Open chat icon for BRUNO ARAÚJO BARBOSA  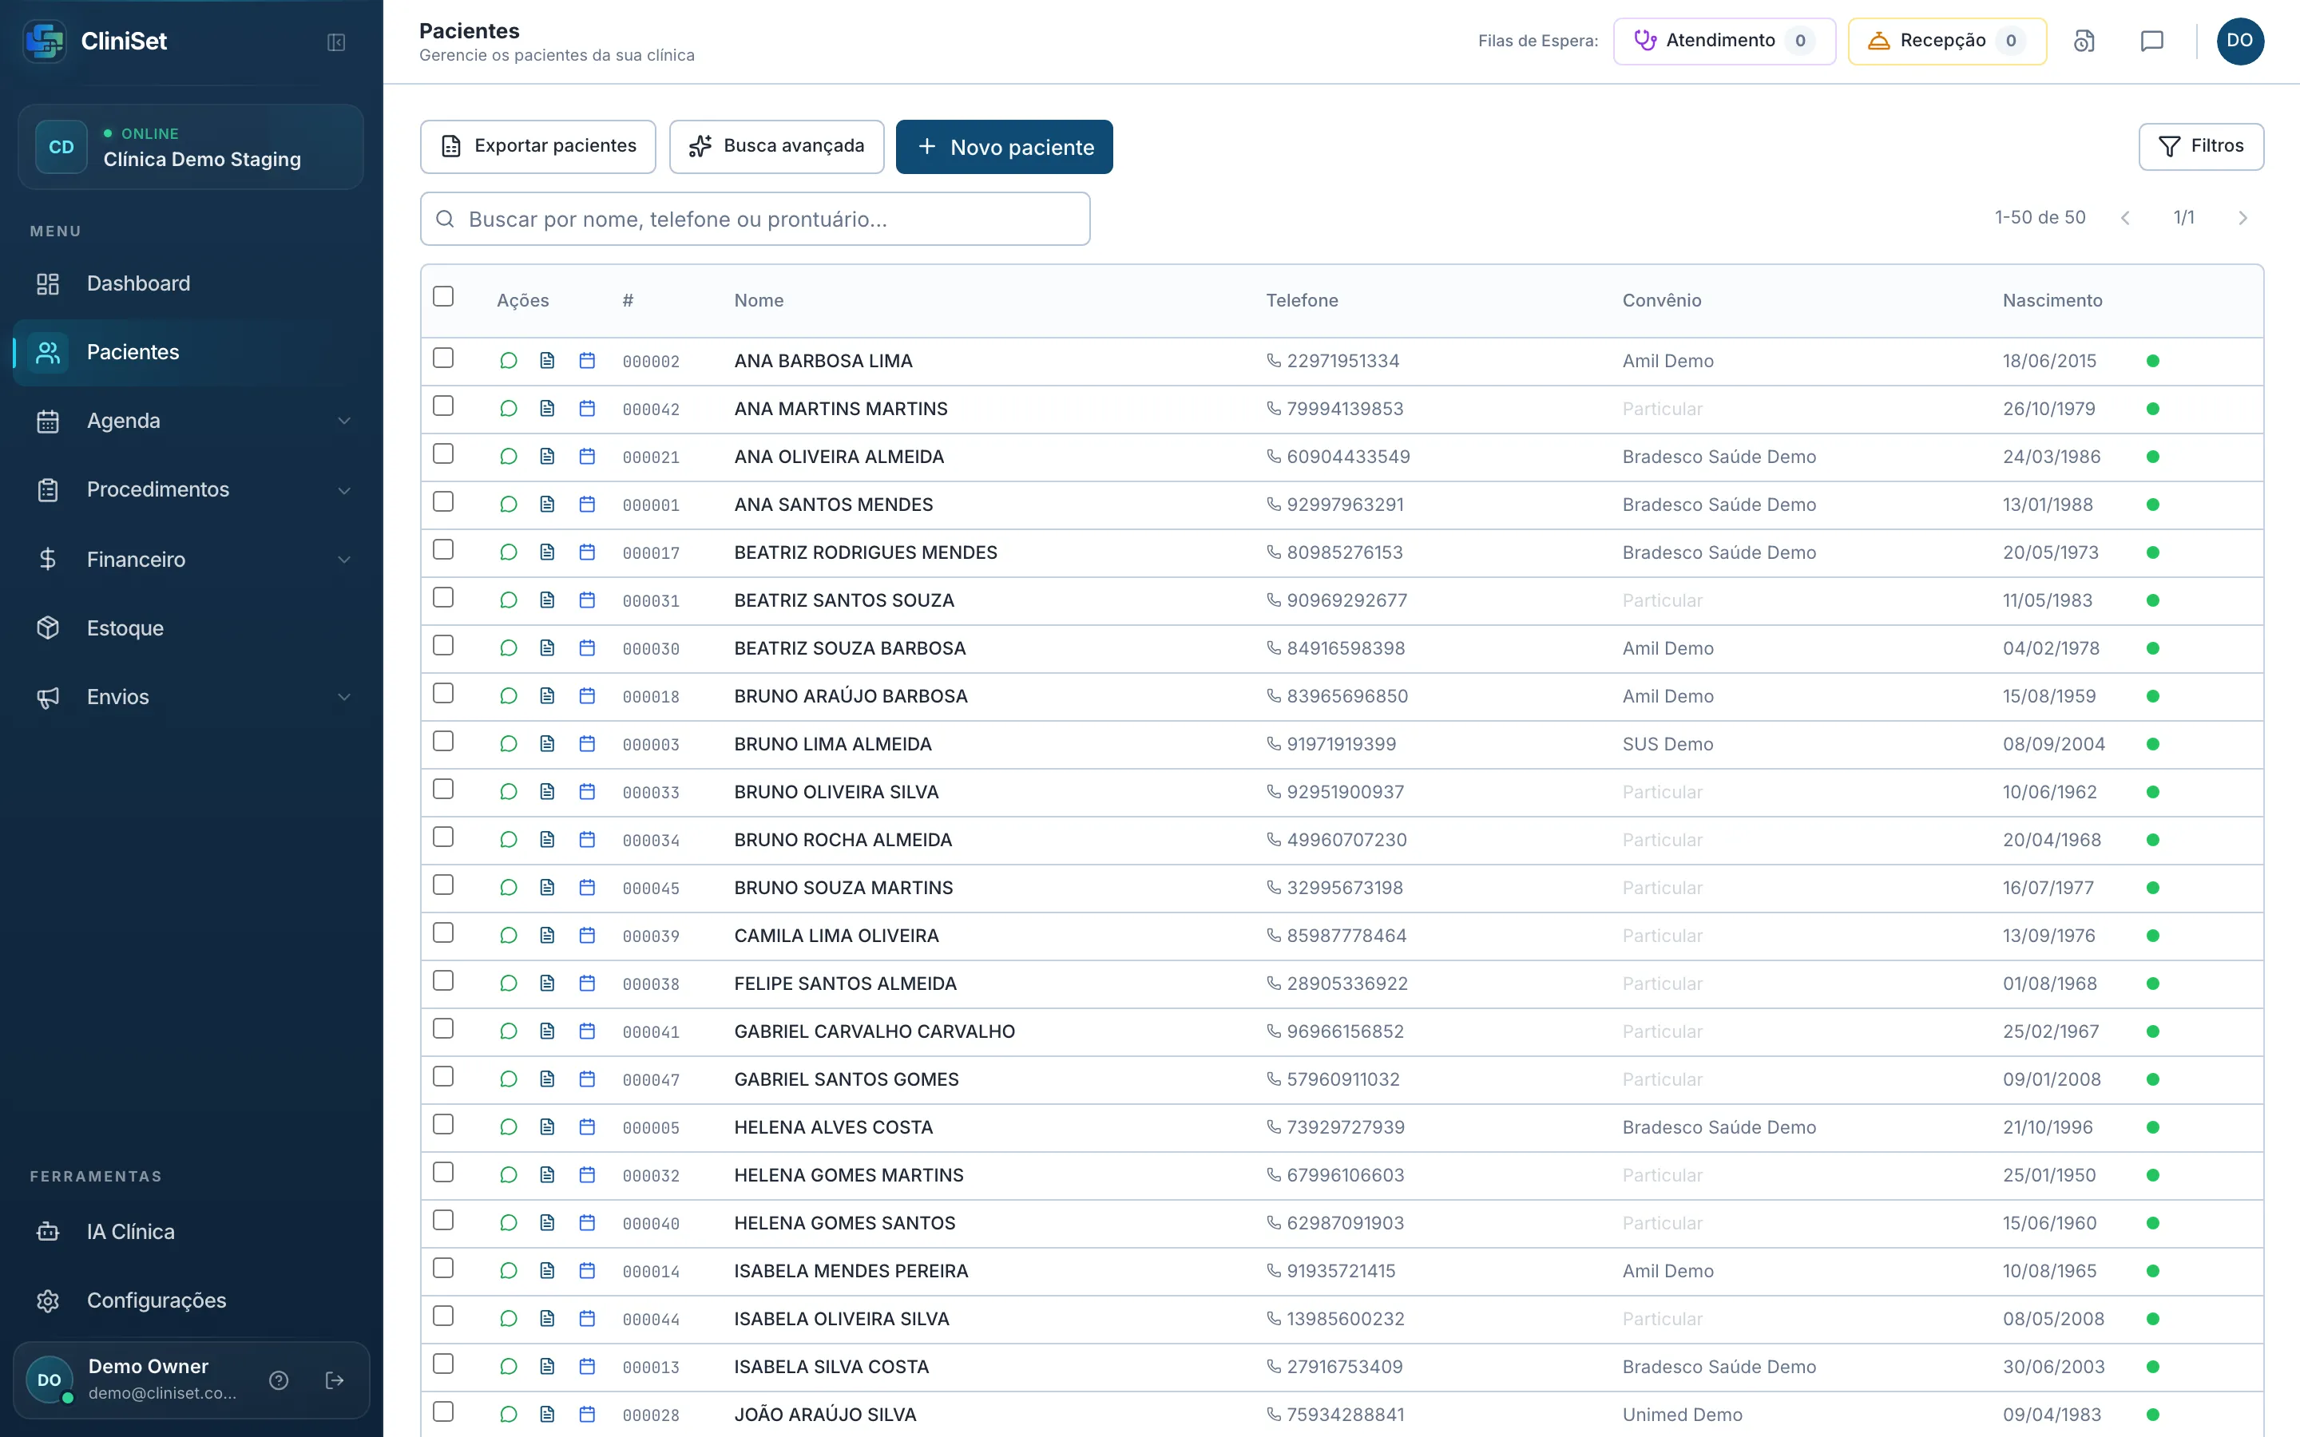point(509,697)
